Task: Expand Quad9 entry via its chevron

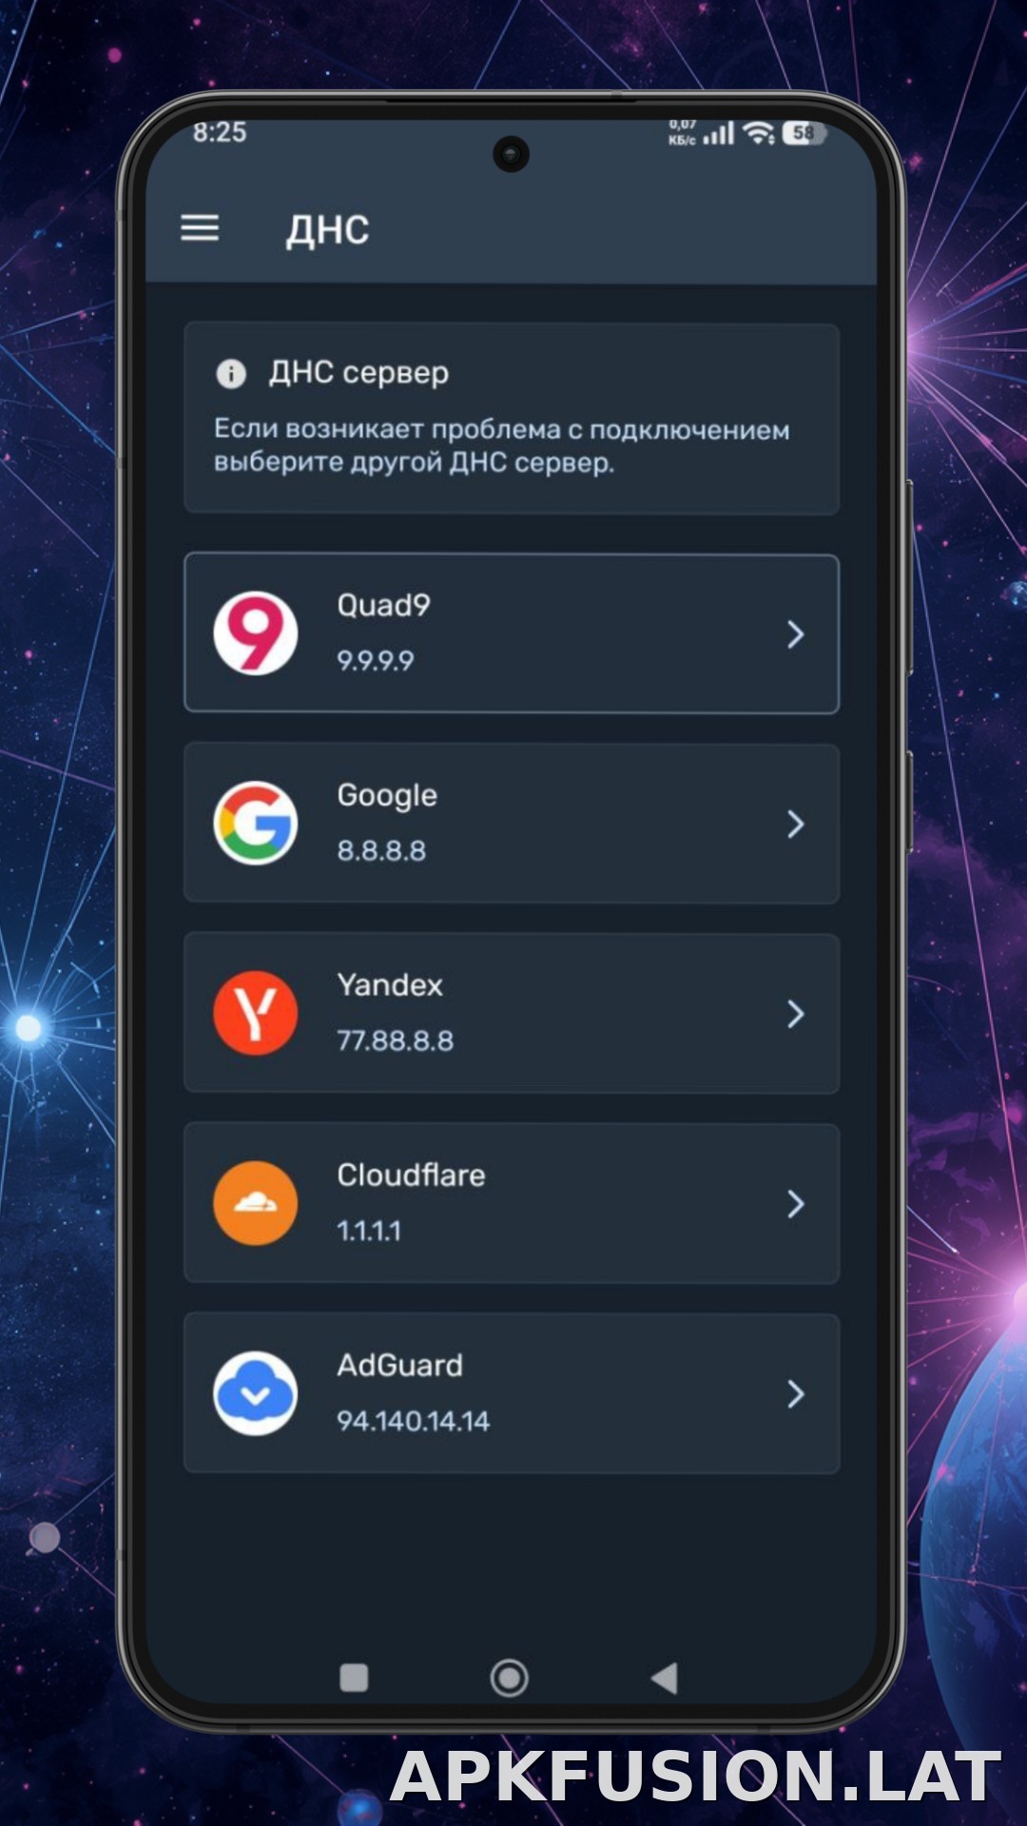Action: (796, 634)
